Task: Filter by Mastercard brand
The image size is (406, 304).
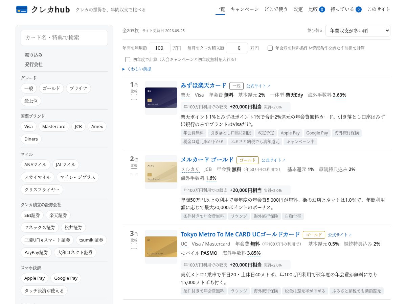Action: pos(54,127)
